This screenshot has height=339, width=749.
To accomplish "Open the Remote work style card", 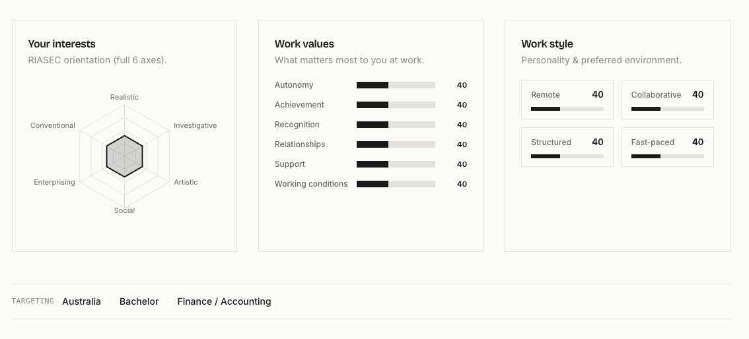I will [x=567, y=100].
